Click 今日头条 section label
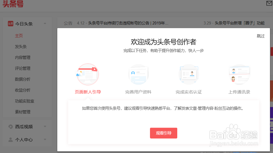This screenshot has height=153, width=273. click(24, 24)
